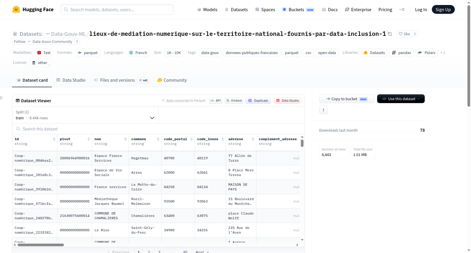
Task: Select the open-data tag
Action: [327, 53]
